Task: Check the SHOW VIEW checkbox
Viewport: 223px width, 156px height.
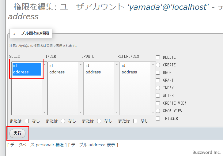Action: coord(158,111)
